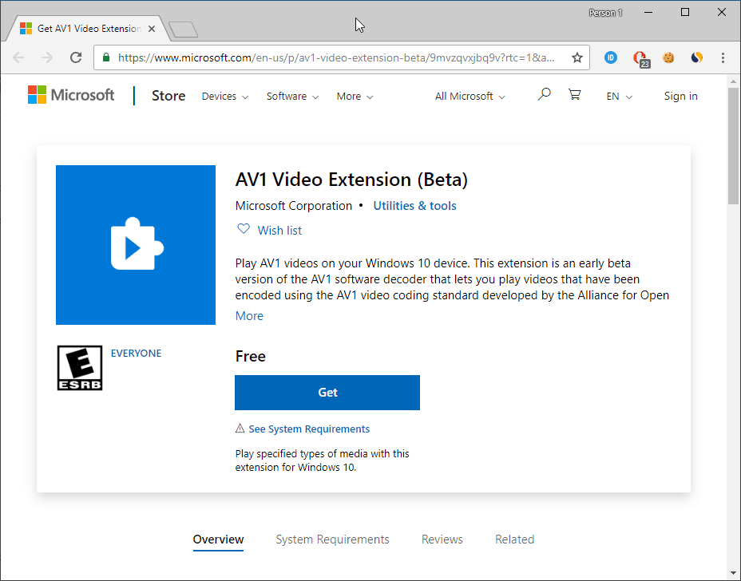Screen dimensions: 741x581
Task: Open the Chrome three-dot menu
Action: pyautogui.click(x=723, y=57)
